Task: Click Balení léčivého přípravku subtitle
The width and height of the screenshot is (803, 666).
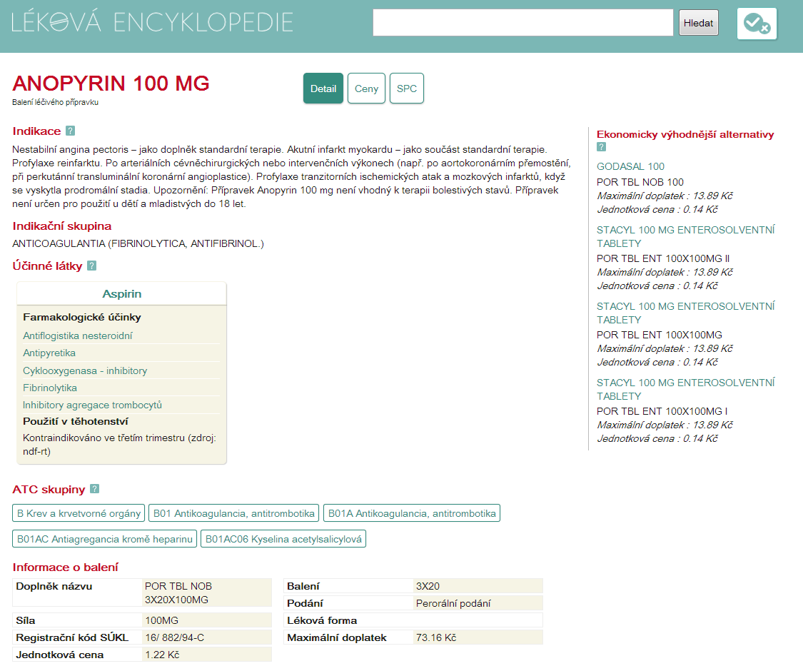Action: (x=55, y=102)
